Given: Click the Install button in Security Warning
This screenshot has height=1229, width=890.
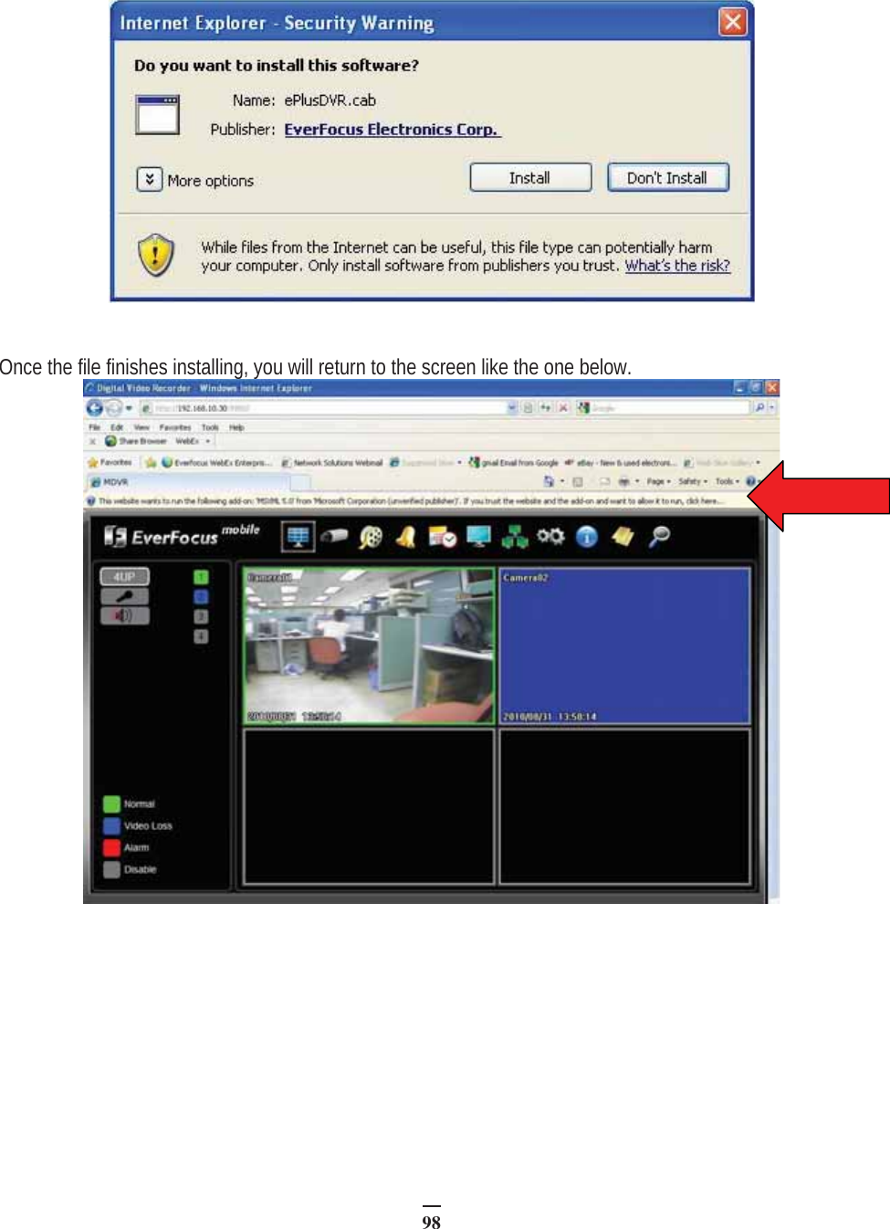Looking at the screenshot, I should (x=530, y=177).
